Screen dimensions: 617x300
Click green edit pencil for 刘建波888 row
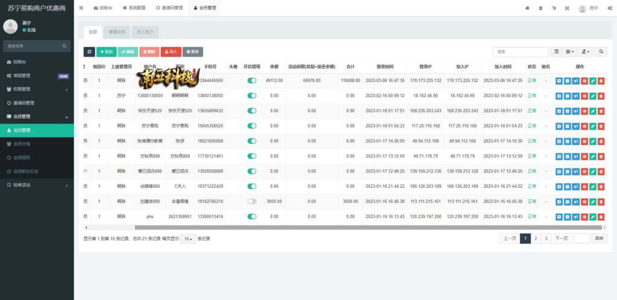click(x=593, y=201)
